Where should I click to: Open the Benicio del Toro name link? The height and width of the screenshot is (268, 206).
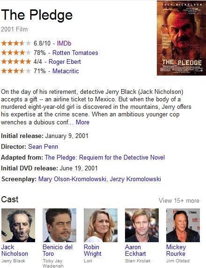[58, 250]
